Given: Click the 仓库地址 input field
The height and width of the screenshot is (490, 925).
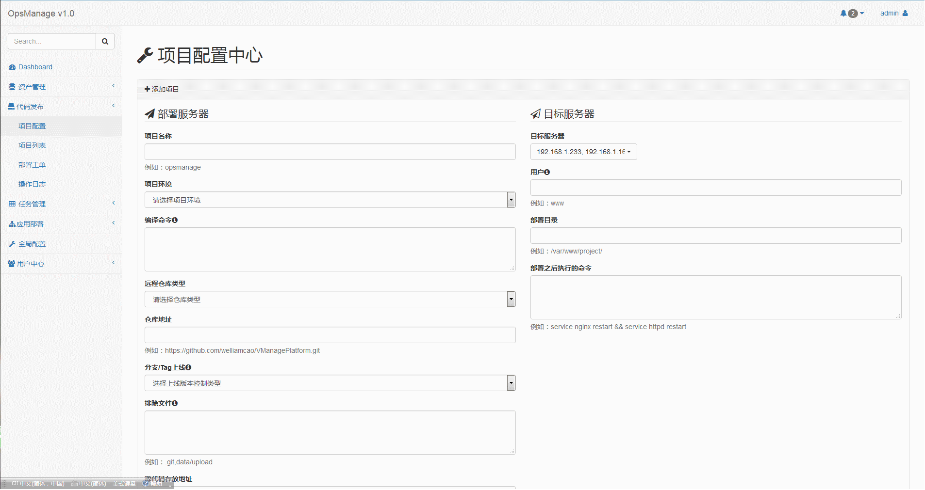Looking at the screenshot, I should coord(330,335).
